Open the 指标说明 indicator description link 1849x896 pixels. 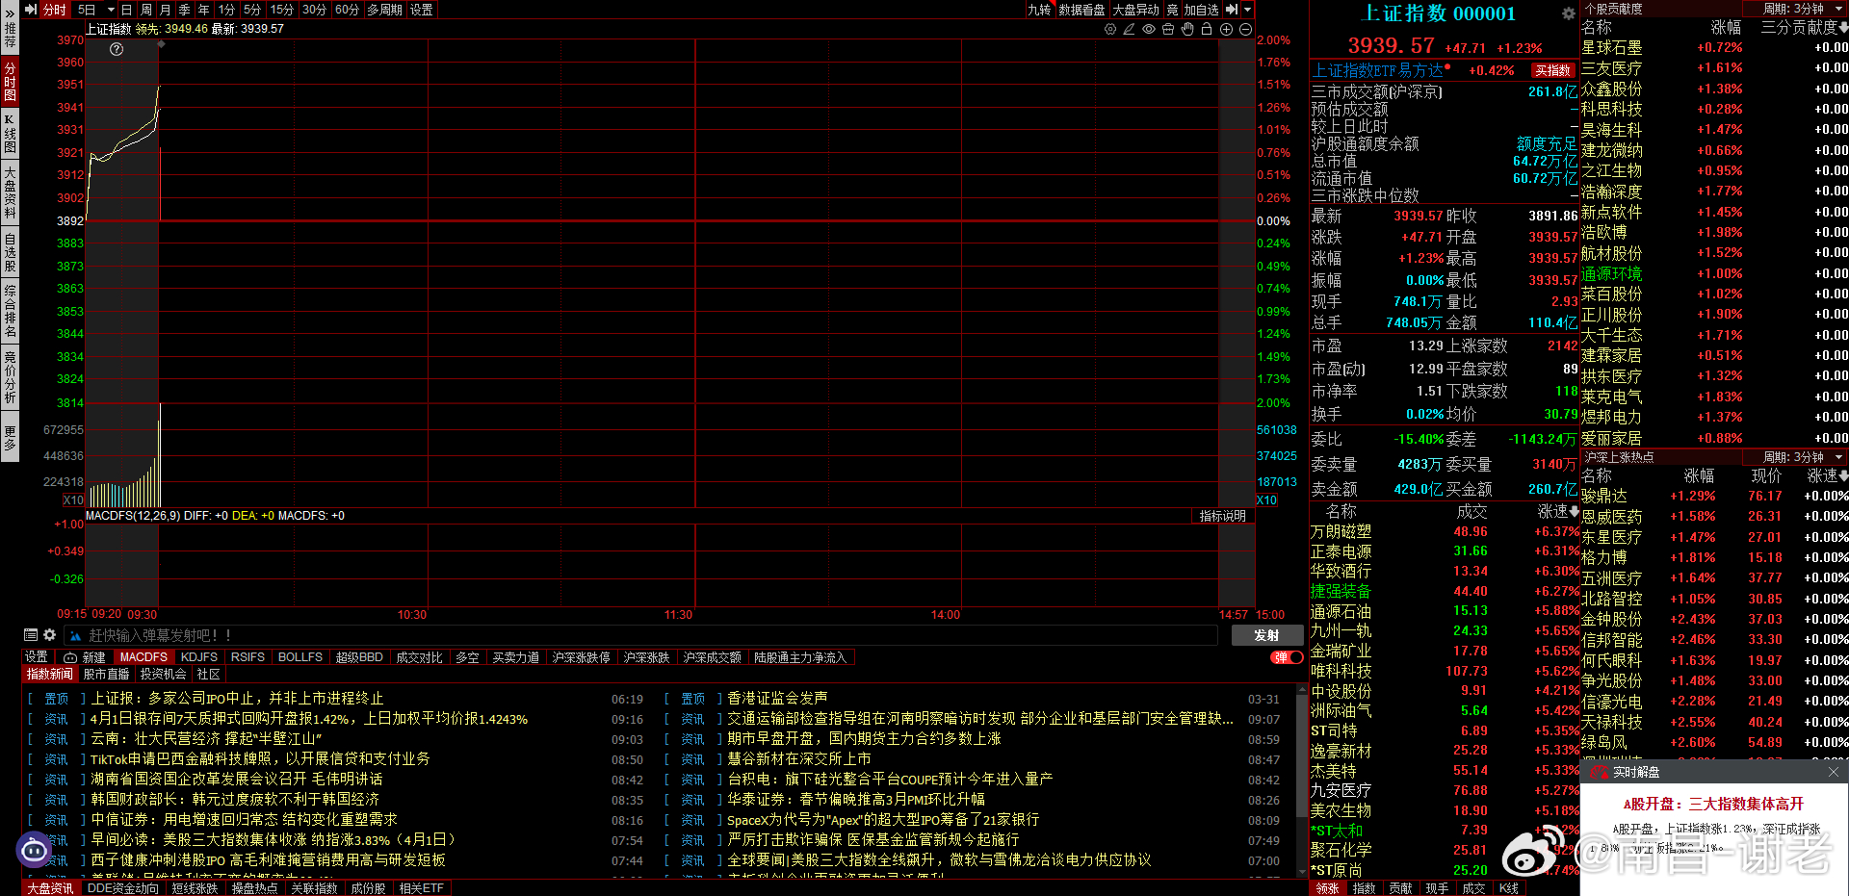1223,516
